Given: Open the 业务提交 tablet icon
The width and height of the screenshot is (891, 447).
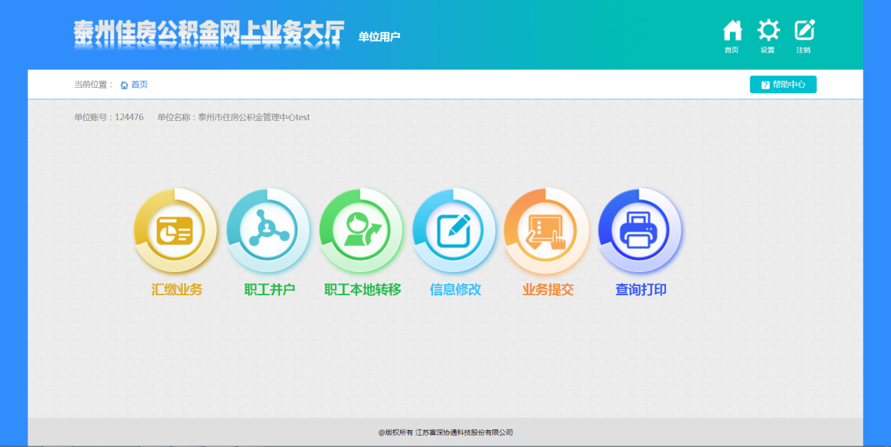Looking at the screenshot, I should [x=547, y=231].
